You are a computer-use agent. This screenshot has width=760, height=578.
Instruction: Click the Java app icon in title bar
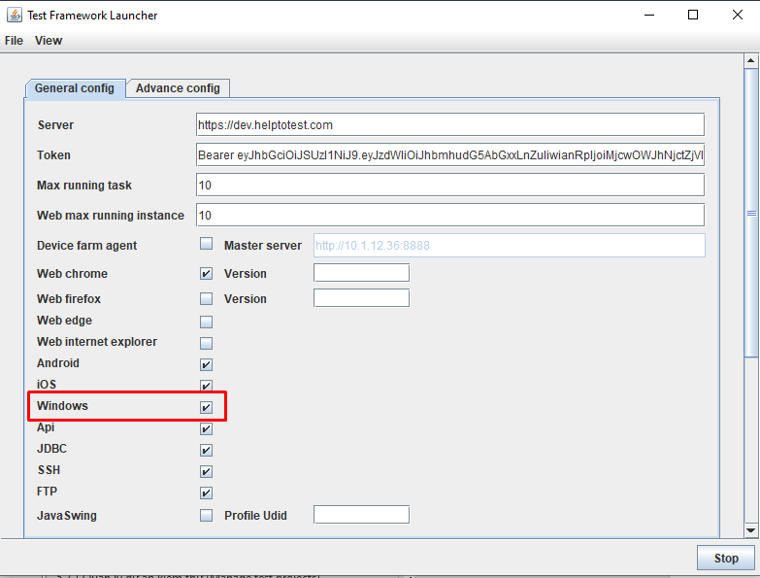click(14, 15)
